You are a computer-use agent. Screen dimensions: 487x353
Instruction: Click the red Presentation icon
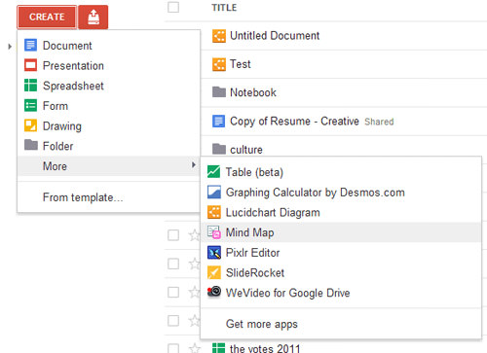[30, 65]
